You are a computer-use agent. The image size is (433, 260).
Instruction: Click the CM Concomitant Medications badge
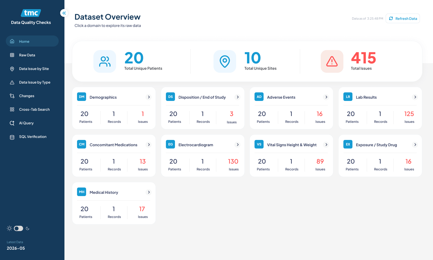coord(82,144)
